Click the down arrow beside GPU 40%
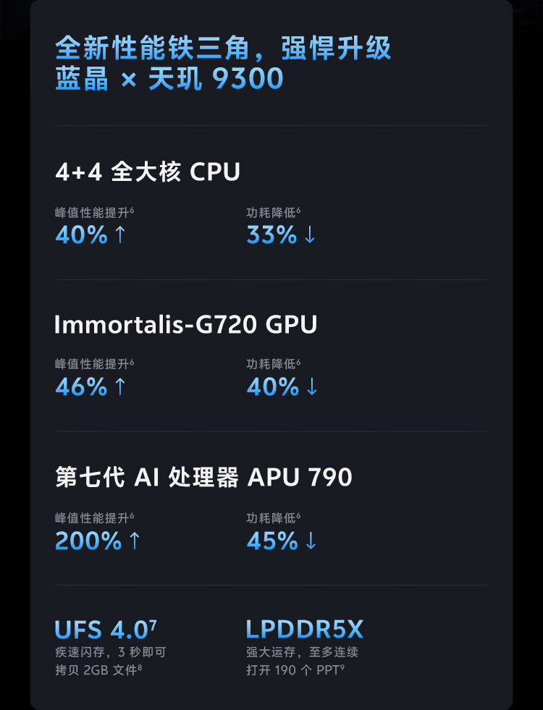The width and height of the screenshot is (543, 710). pyautogui.click(x=311, y=387)
